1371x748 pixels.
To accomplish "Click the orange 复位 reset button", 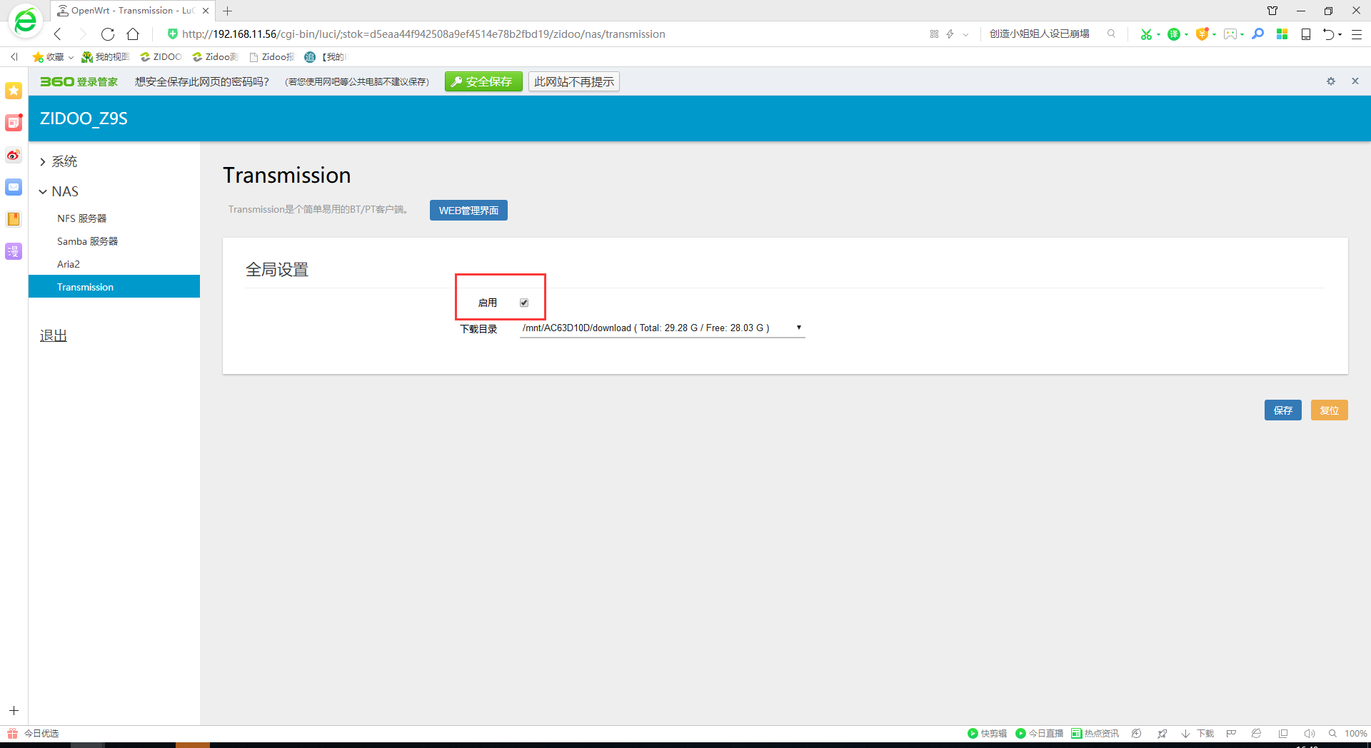I will 1329,410.
